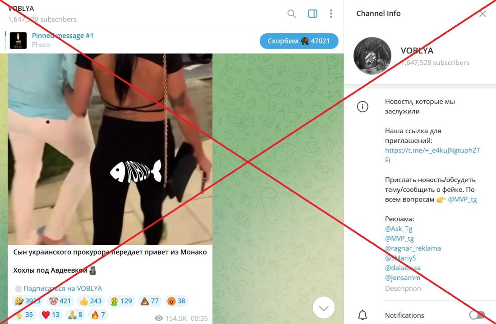This screenshot has width=496, height=324.
Task: Open the t.me invite link
Action: (x=432, y=155)
